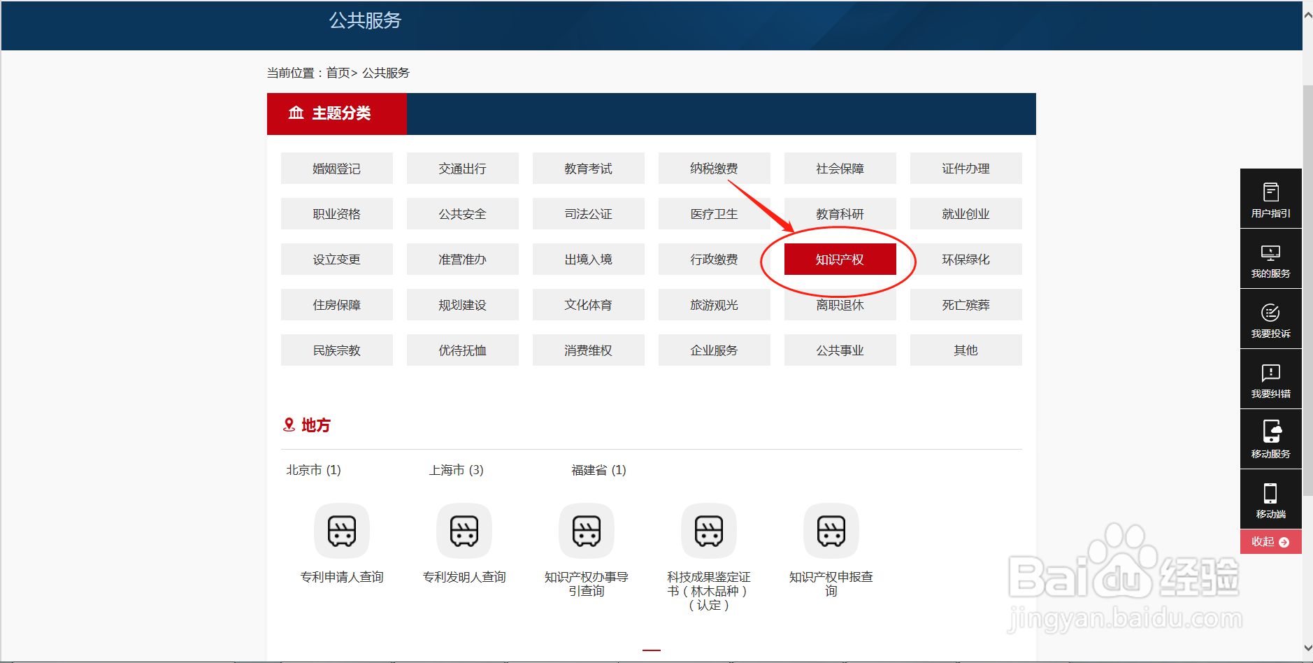Click the 上海市 (3) region label
This screenshot has width=1313, height=663.
click(456, 470)
